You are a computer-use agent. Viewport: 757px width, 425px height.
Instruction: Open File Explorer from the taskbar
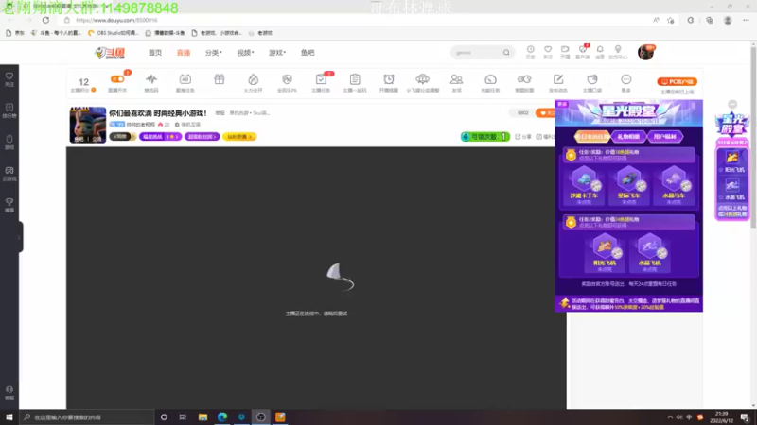(x=202, y=416)
